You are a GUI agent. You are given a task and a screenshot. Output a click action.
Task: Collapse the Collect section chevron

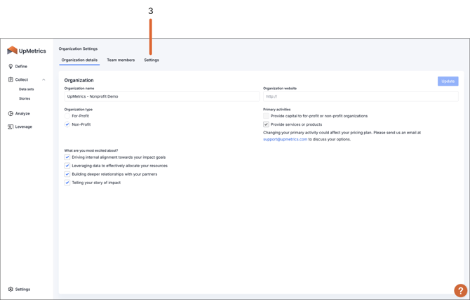43,79
